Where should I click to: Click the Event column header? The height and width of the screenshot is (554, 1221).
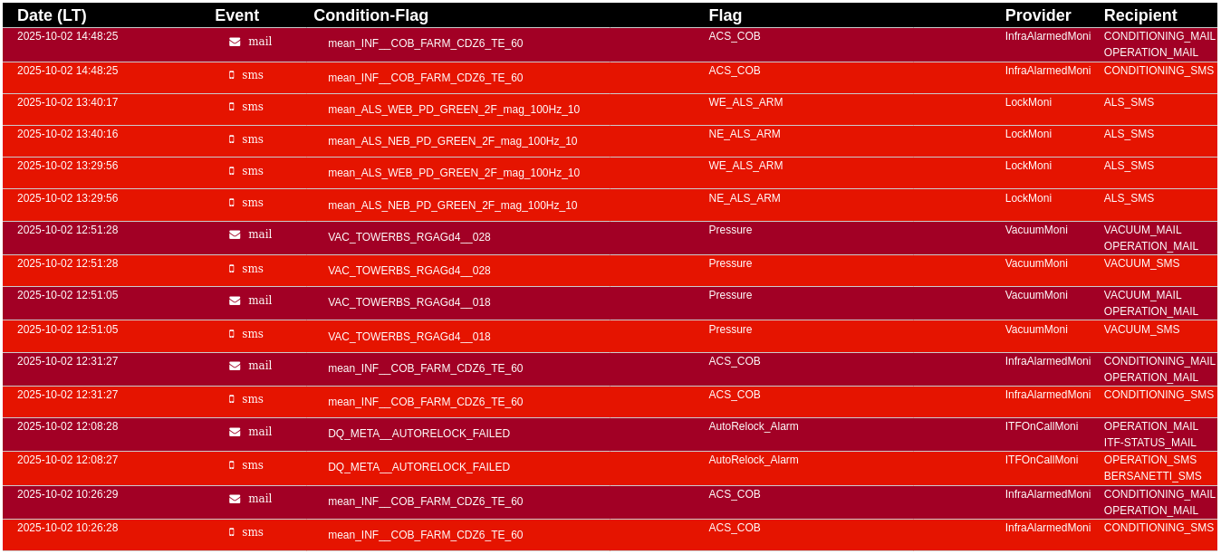pos(236,15)
